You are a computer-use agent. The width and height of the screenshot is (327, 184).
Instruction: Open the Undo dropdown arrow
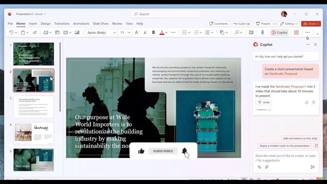pos(16,33)
